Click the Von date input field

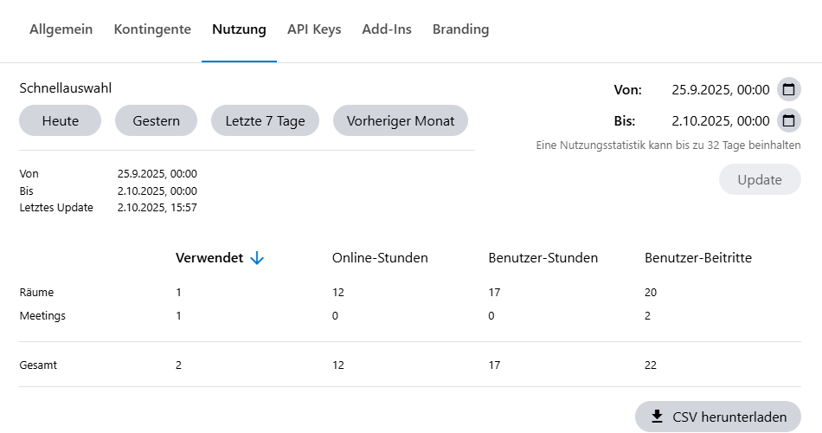(720, 89)
